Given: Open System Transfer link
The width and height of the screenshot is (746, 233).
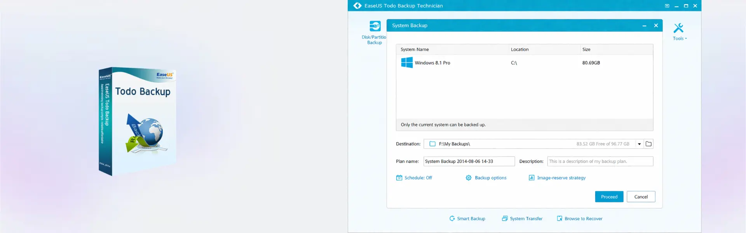Looking at the screenshot, I should [526, 219].
